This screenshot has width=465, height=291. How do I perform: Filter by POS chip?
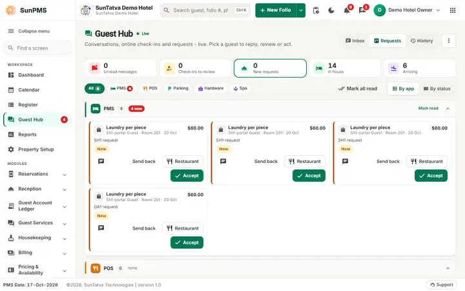150,89
